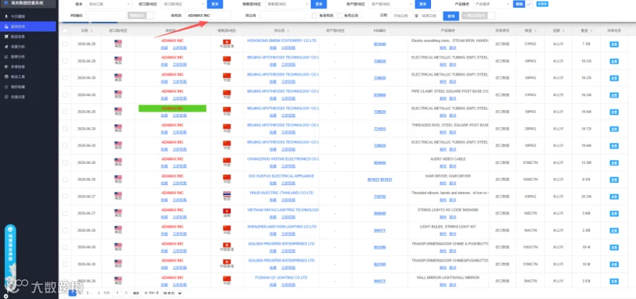Click the buyer field containing ADAMAX INC
This screenshot has height=299, width=636.
click(208, 16)
